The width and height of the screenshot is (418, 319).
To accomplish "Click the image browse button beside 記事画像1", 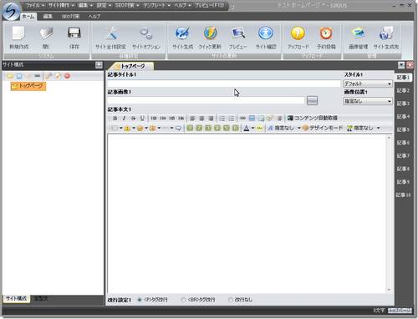I will pyautogui.click(x=312, y=101).
